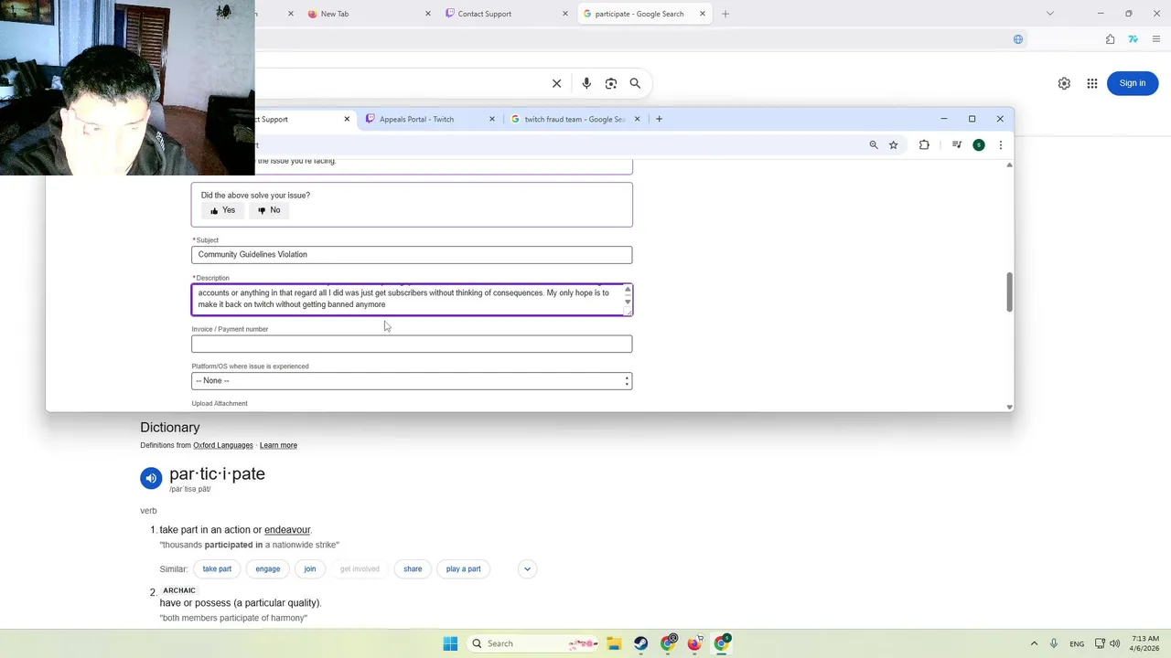
Task: Answer Yes to 'Did the above solve your issue'
Action: 222,210
